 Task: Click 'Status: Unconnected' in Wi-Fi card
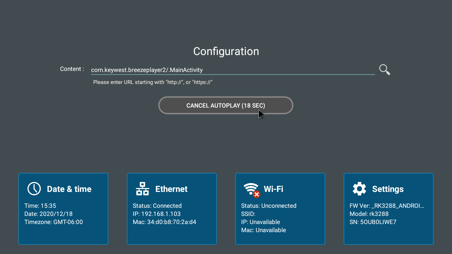269,206
